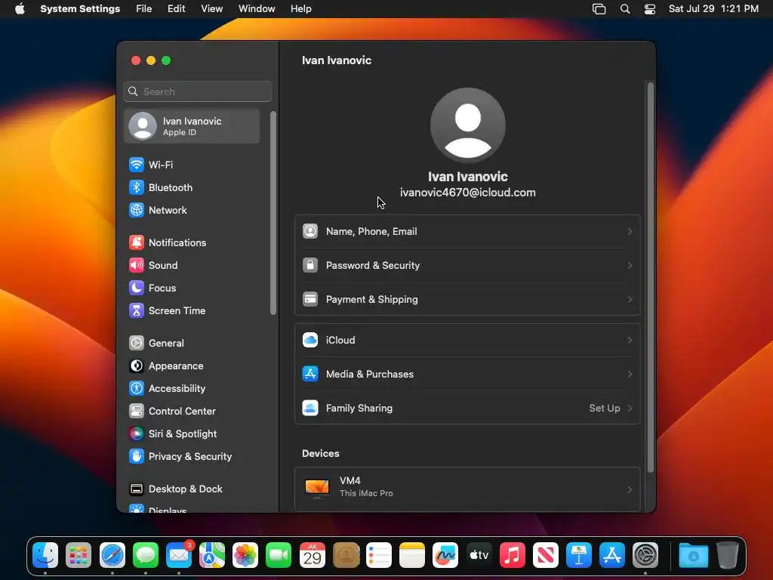Click Stage Manager icon in menu bar

599,9
